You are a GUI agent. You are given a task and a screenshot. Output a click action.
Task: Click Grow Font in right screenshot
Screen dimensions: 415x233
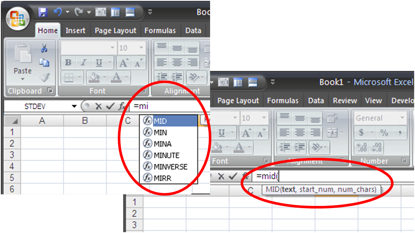pyautogui.click(x=247, y=133)
